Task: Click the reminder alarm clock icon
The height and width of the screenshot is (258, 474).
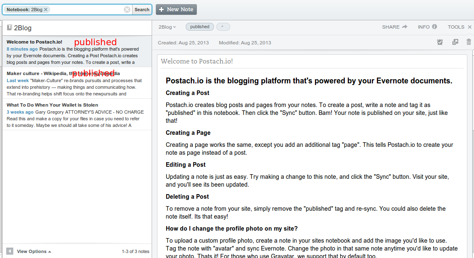Action: (x=440, y=42)
